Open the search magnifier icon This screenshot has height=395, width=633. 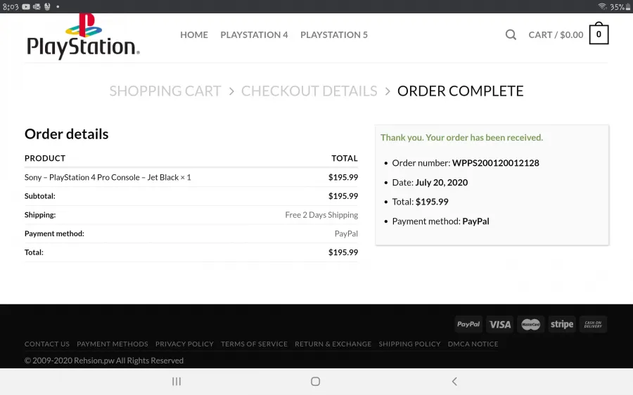point(511,34)
